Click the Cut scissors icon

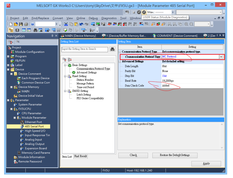(66, 24)
